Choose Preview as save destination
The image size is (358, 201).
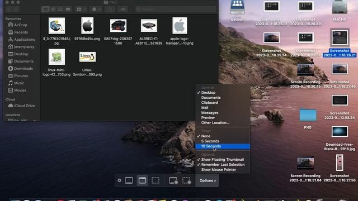tap(223, 118)
